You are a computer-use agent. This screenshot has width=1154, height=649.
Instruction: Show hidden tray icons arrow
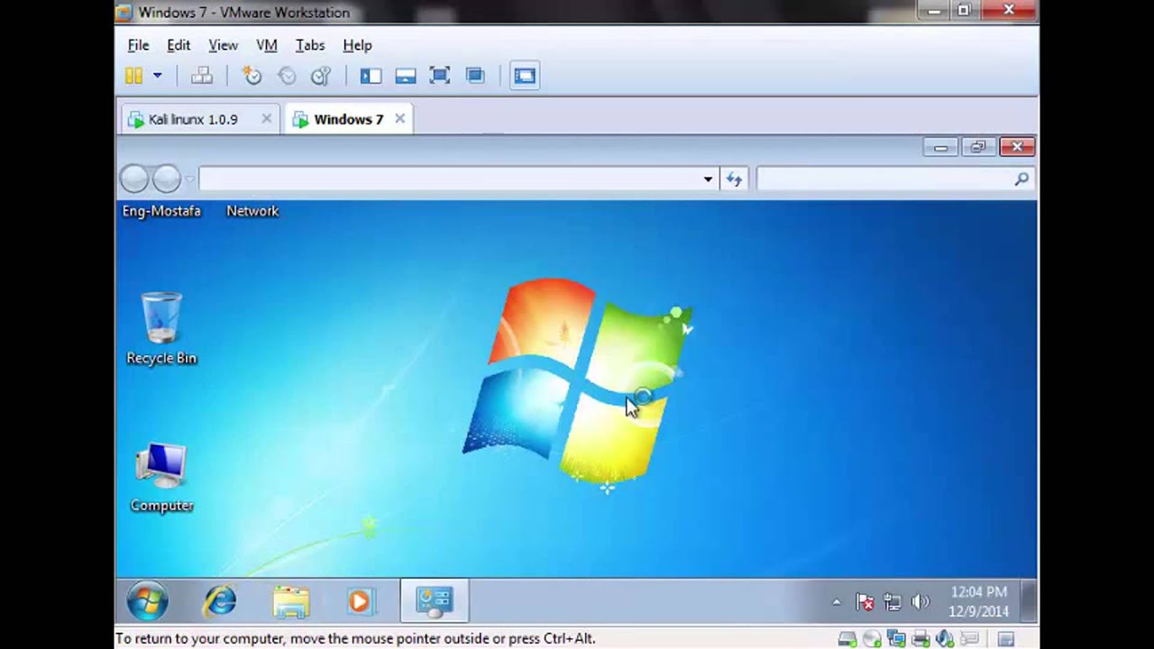[836, 601]
